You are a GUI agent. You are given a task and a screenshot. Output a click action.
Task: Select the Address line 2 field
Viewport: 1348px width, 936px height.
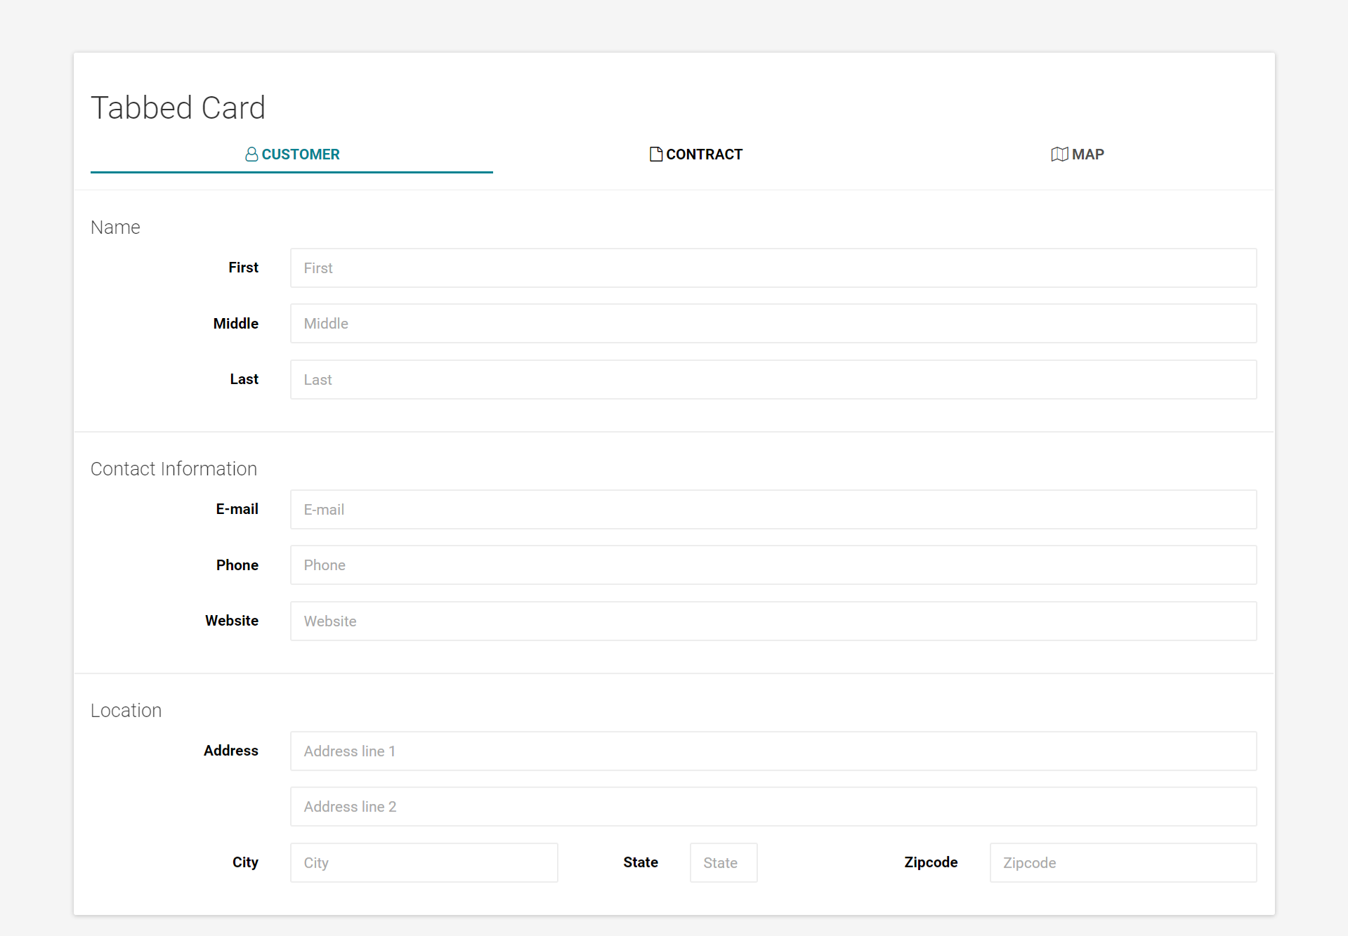coord(773,807)
